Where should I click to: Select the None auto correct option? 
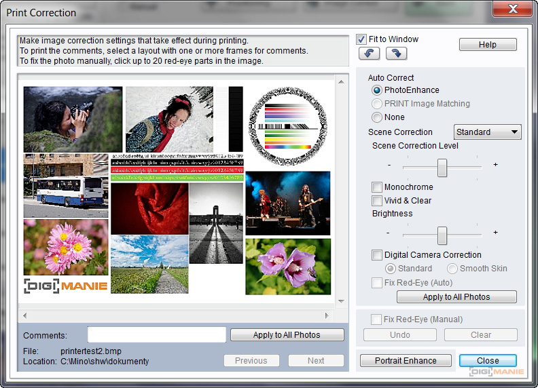tap(377, 117)
